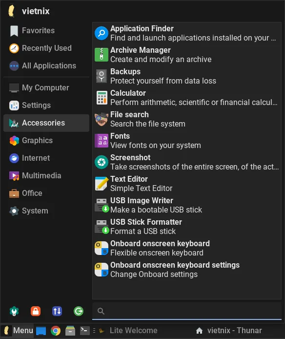Image resolution: width=285 pixels, height=339 pixels.
Task: Click 'Format a USB stick' text
Action: (143, 232)
